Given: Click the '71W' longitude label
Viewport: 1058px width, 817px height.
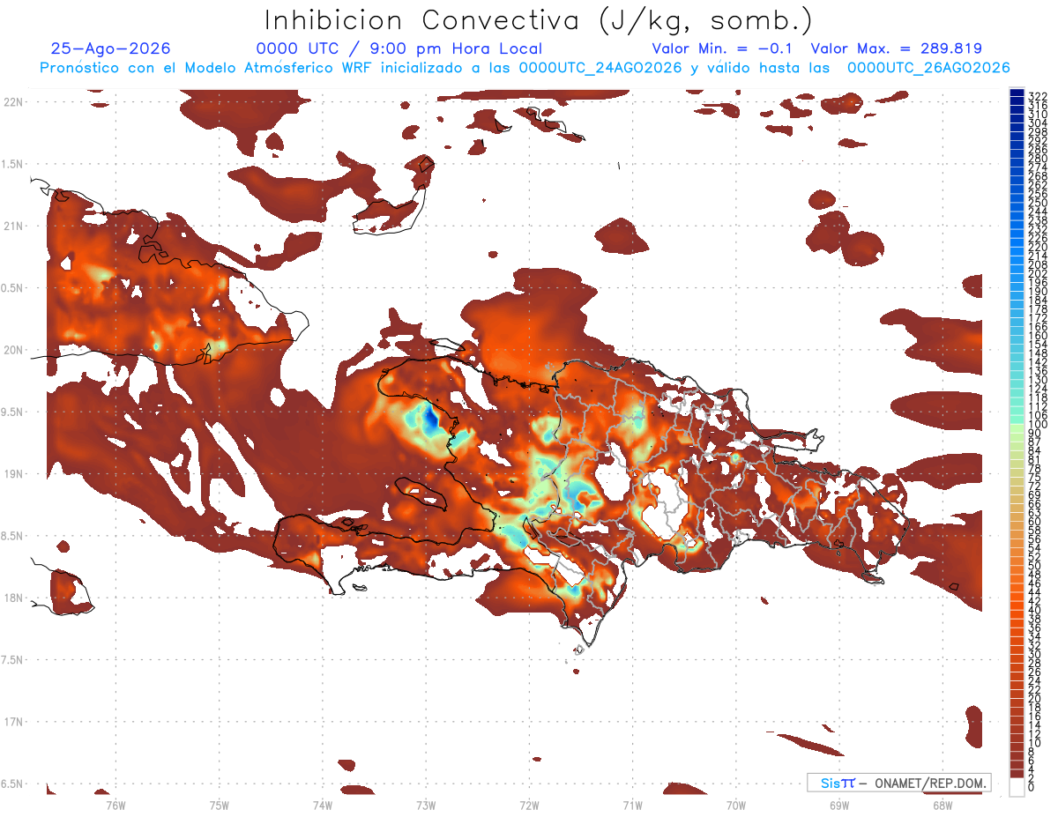Looking at the screenshot, I should (632, 805).
